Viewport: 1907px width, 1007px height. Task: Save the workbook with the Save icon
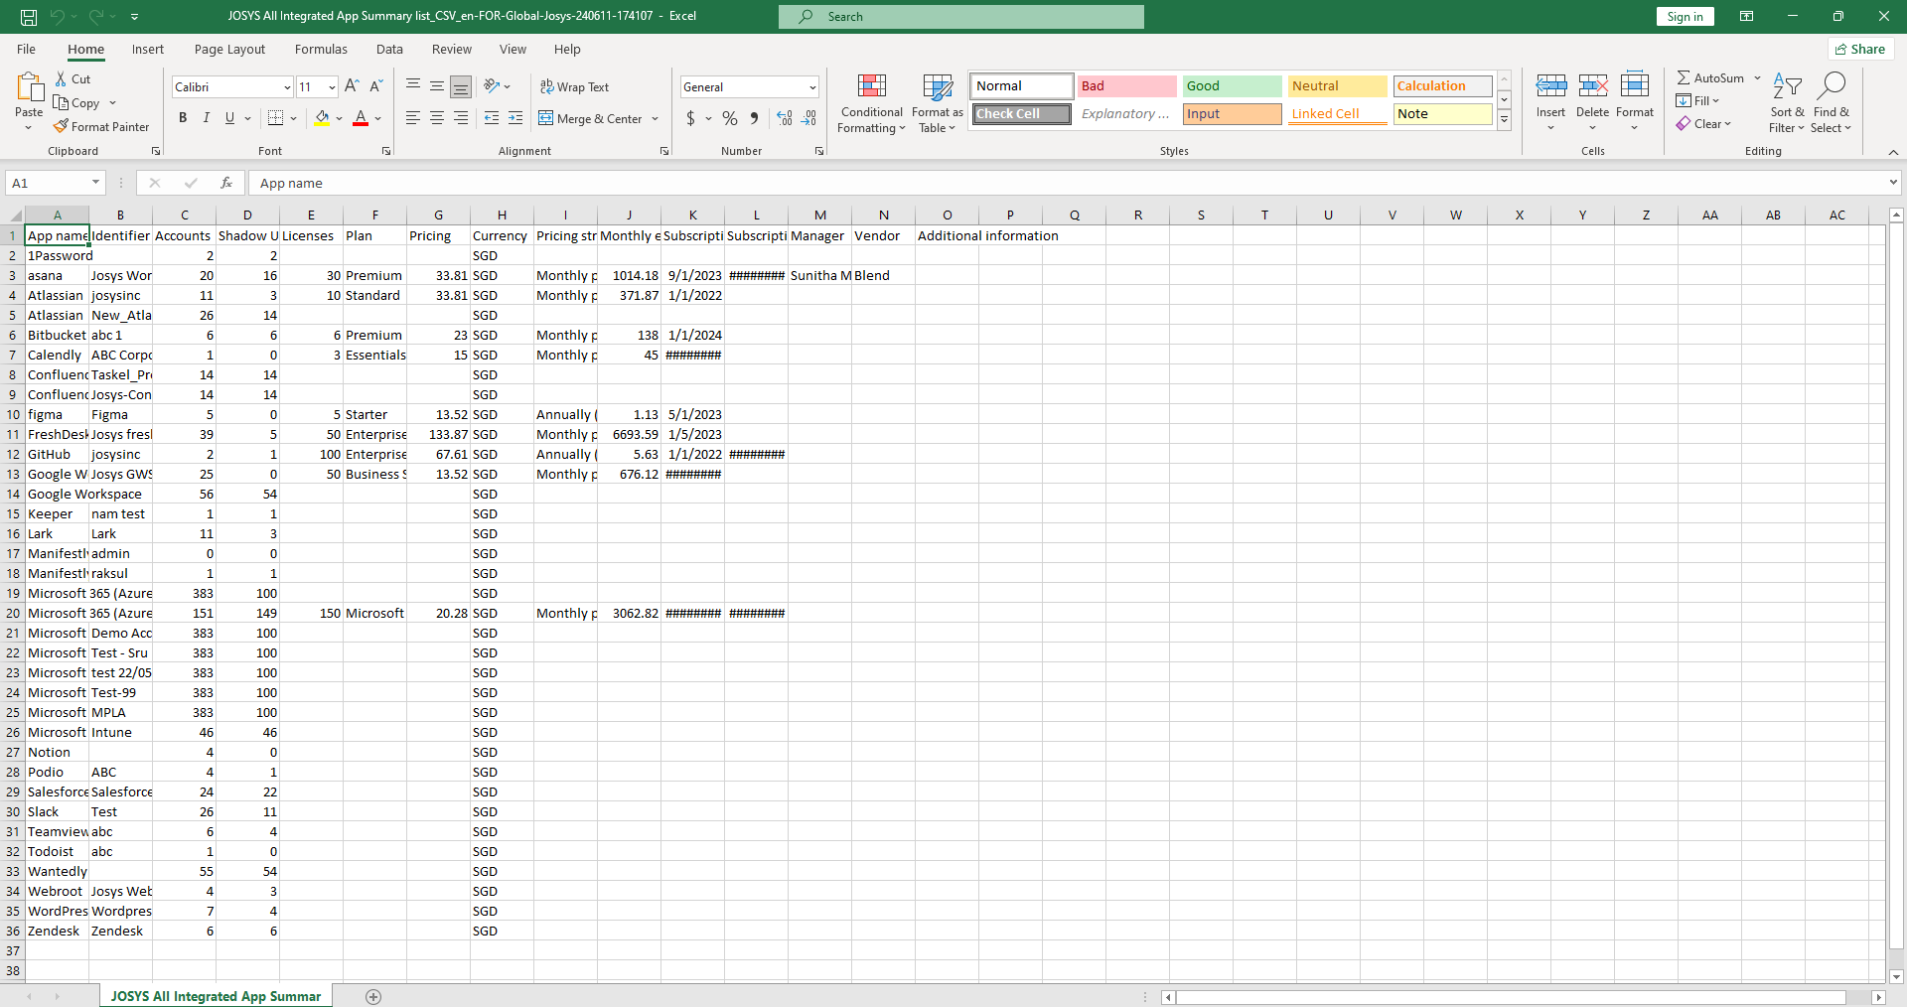(29, 17)
